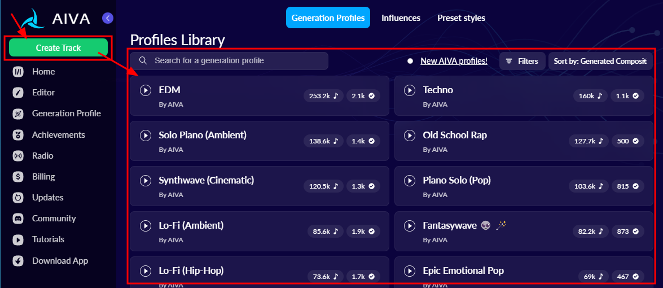This screenshot has height=288, width=663.
Task: Select the Piano Solo (Pop) title
Action: [x=456, y=180]
